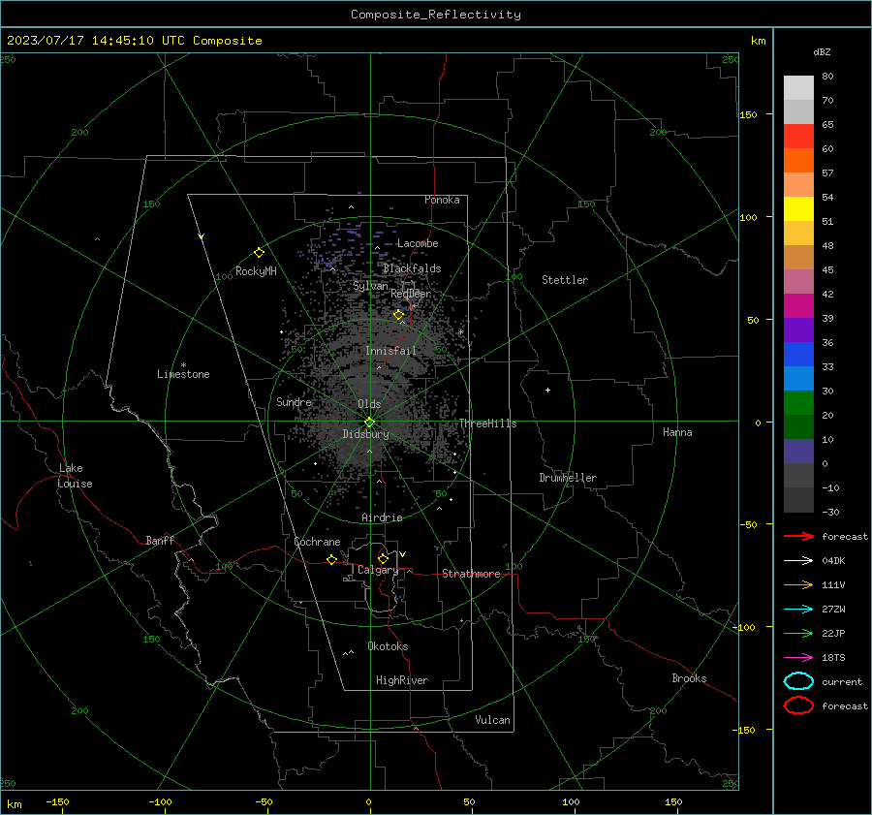Click the white plus marker west of Hanna
This screenshot has height=815, width=872.
click(547, 390)
